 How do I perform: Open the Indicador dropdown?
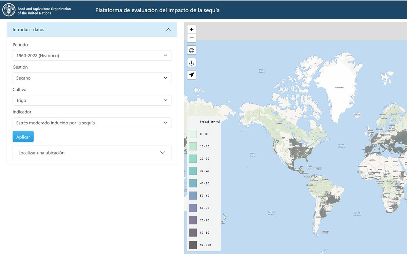[92, 123]
